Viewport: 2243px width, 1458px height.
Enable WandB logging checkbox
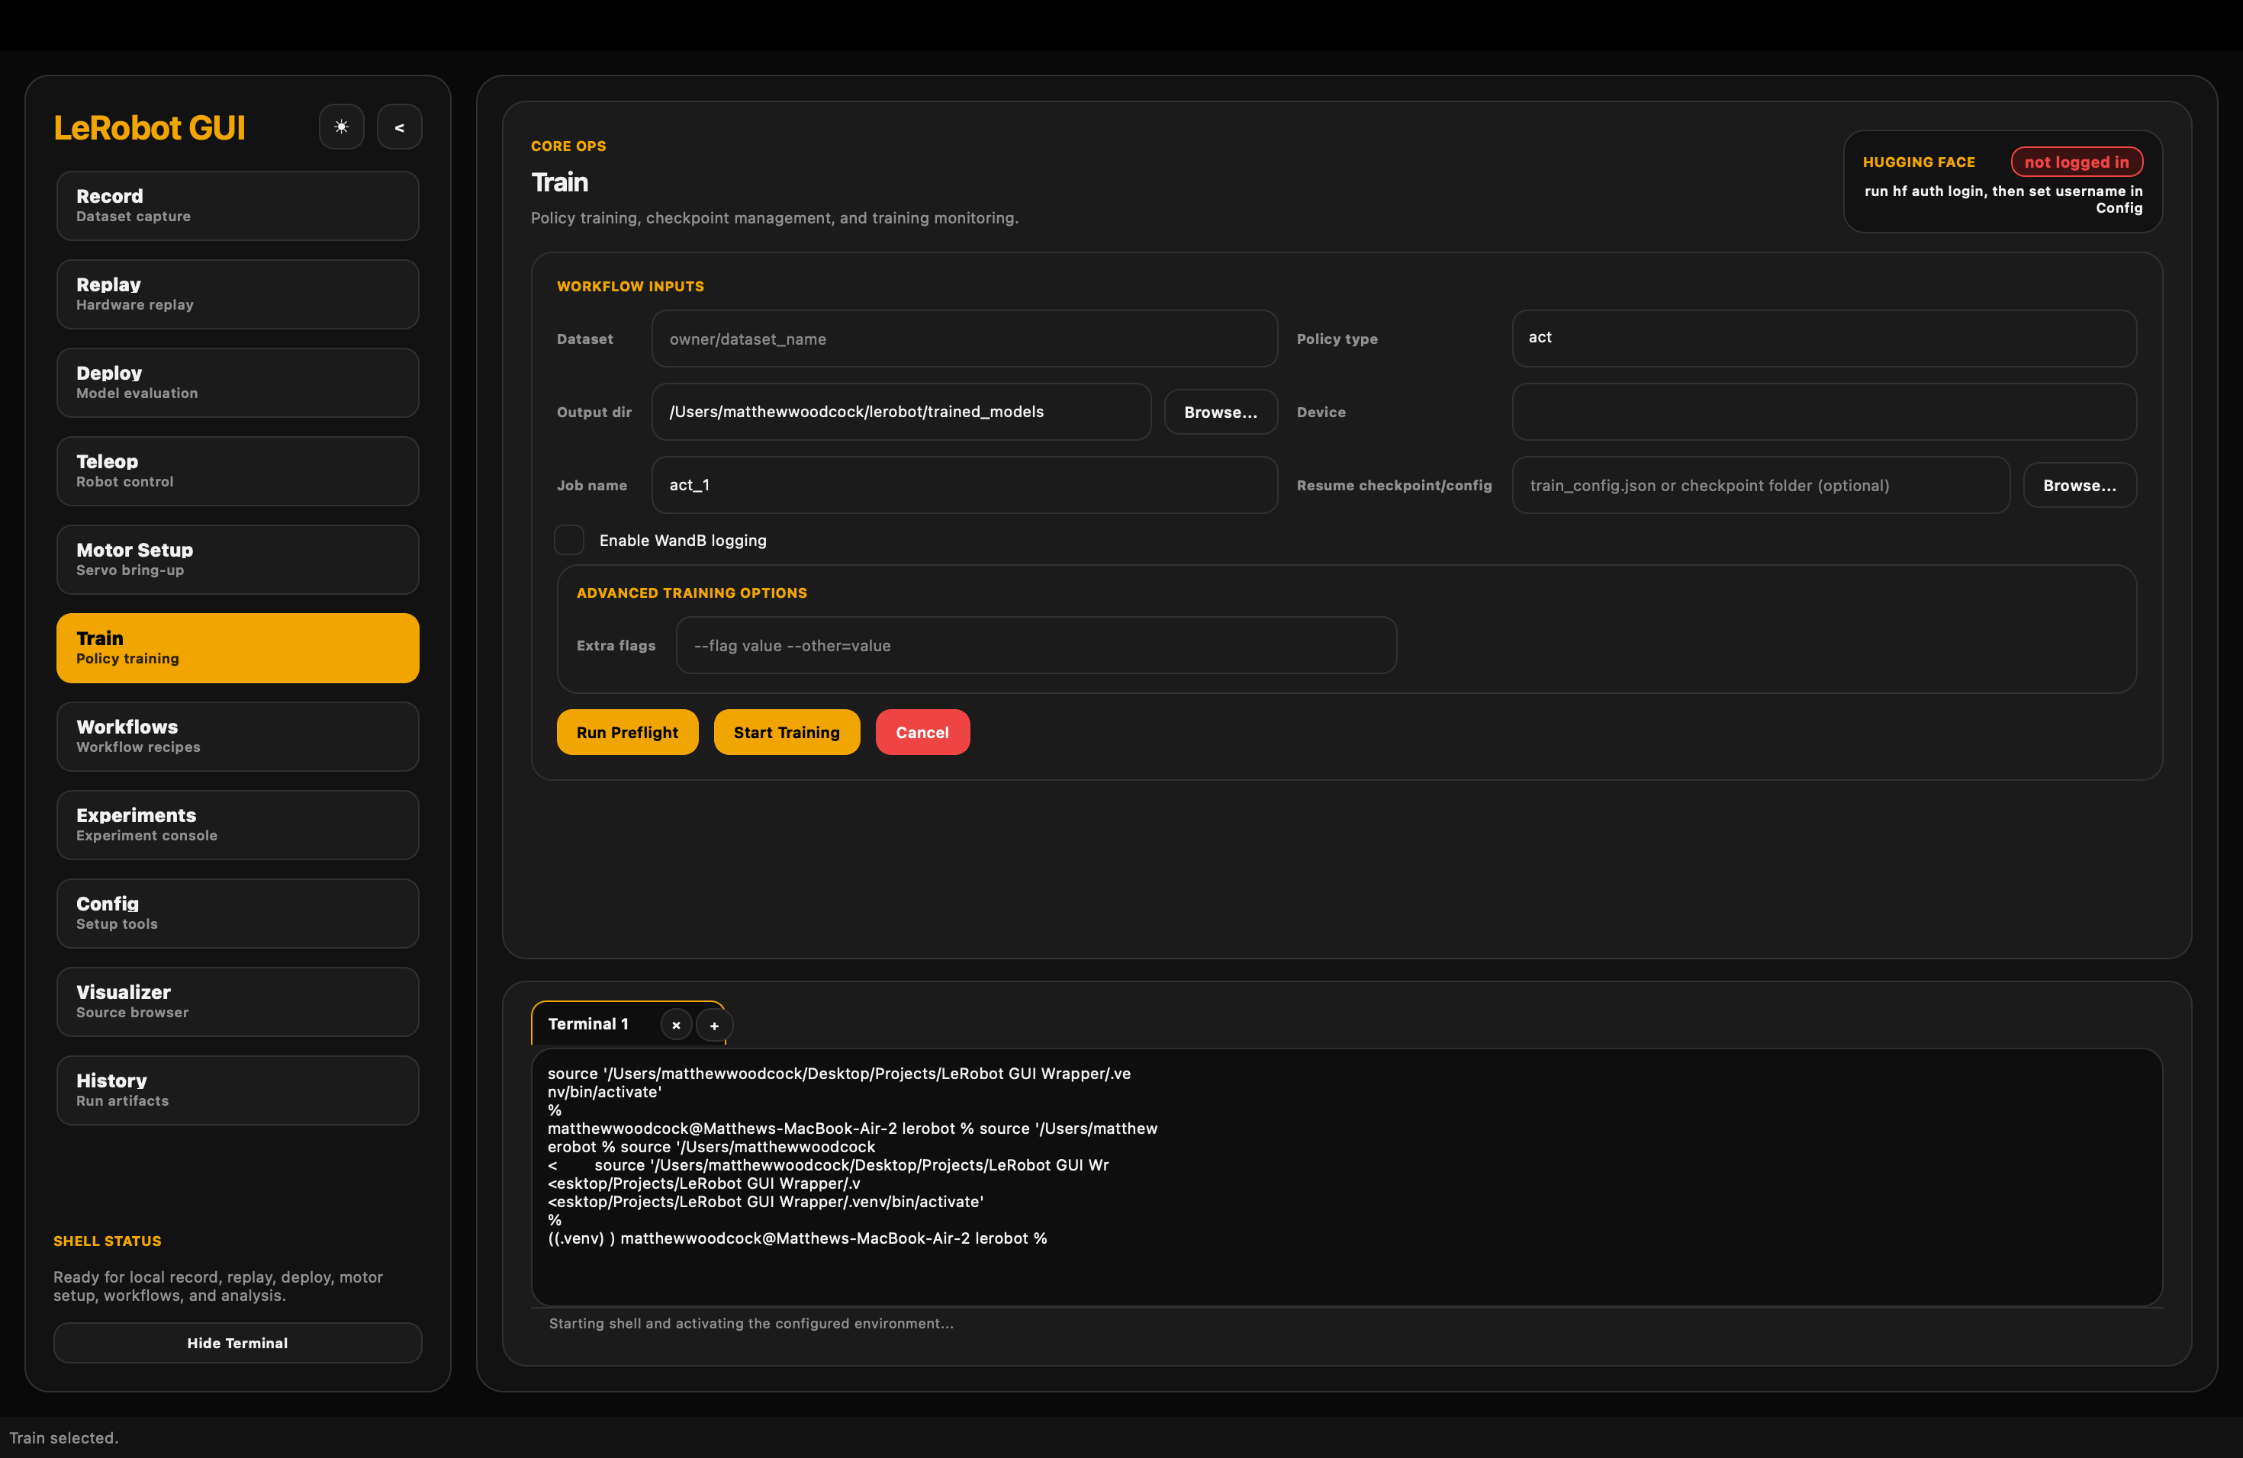point(569,540)
